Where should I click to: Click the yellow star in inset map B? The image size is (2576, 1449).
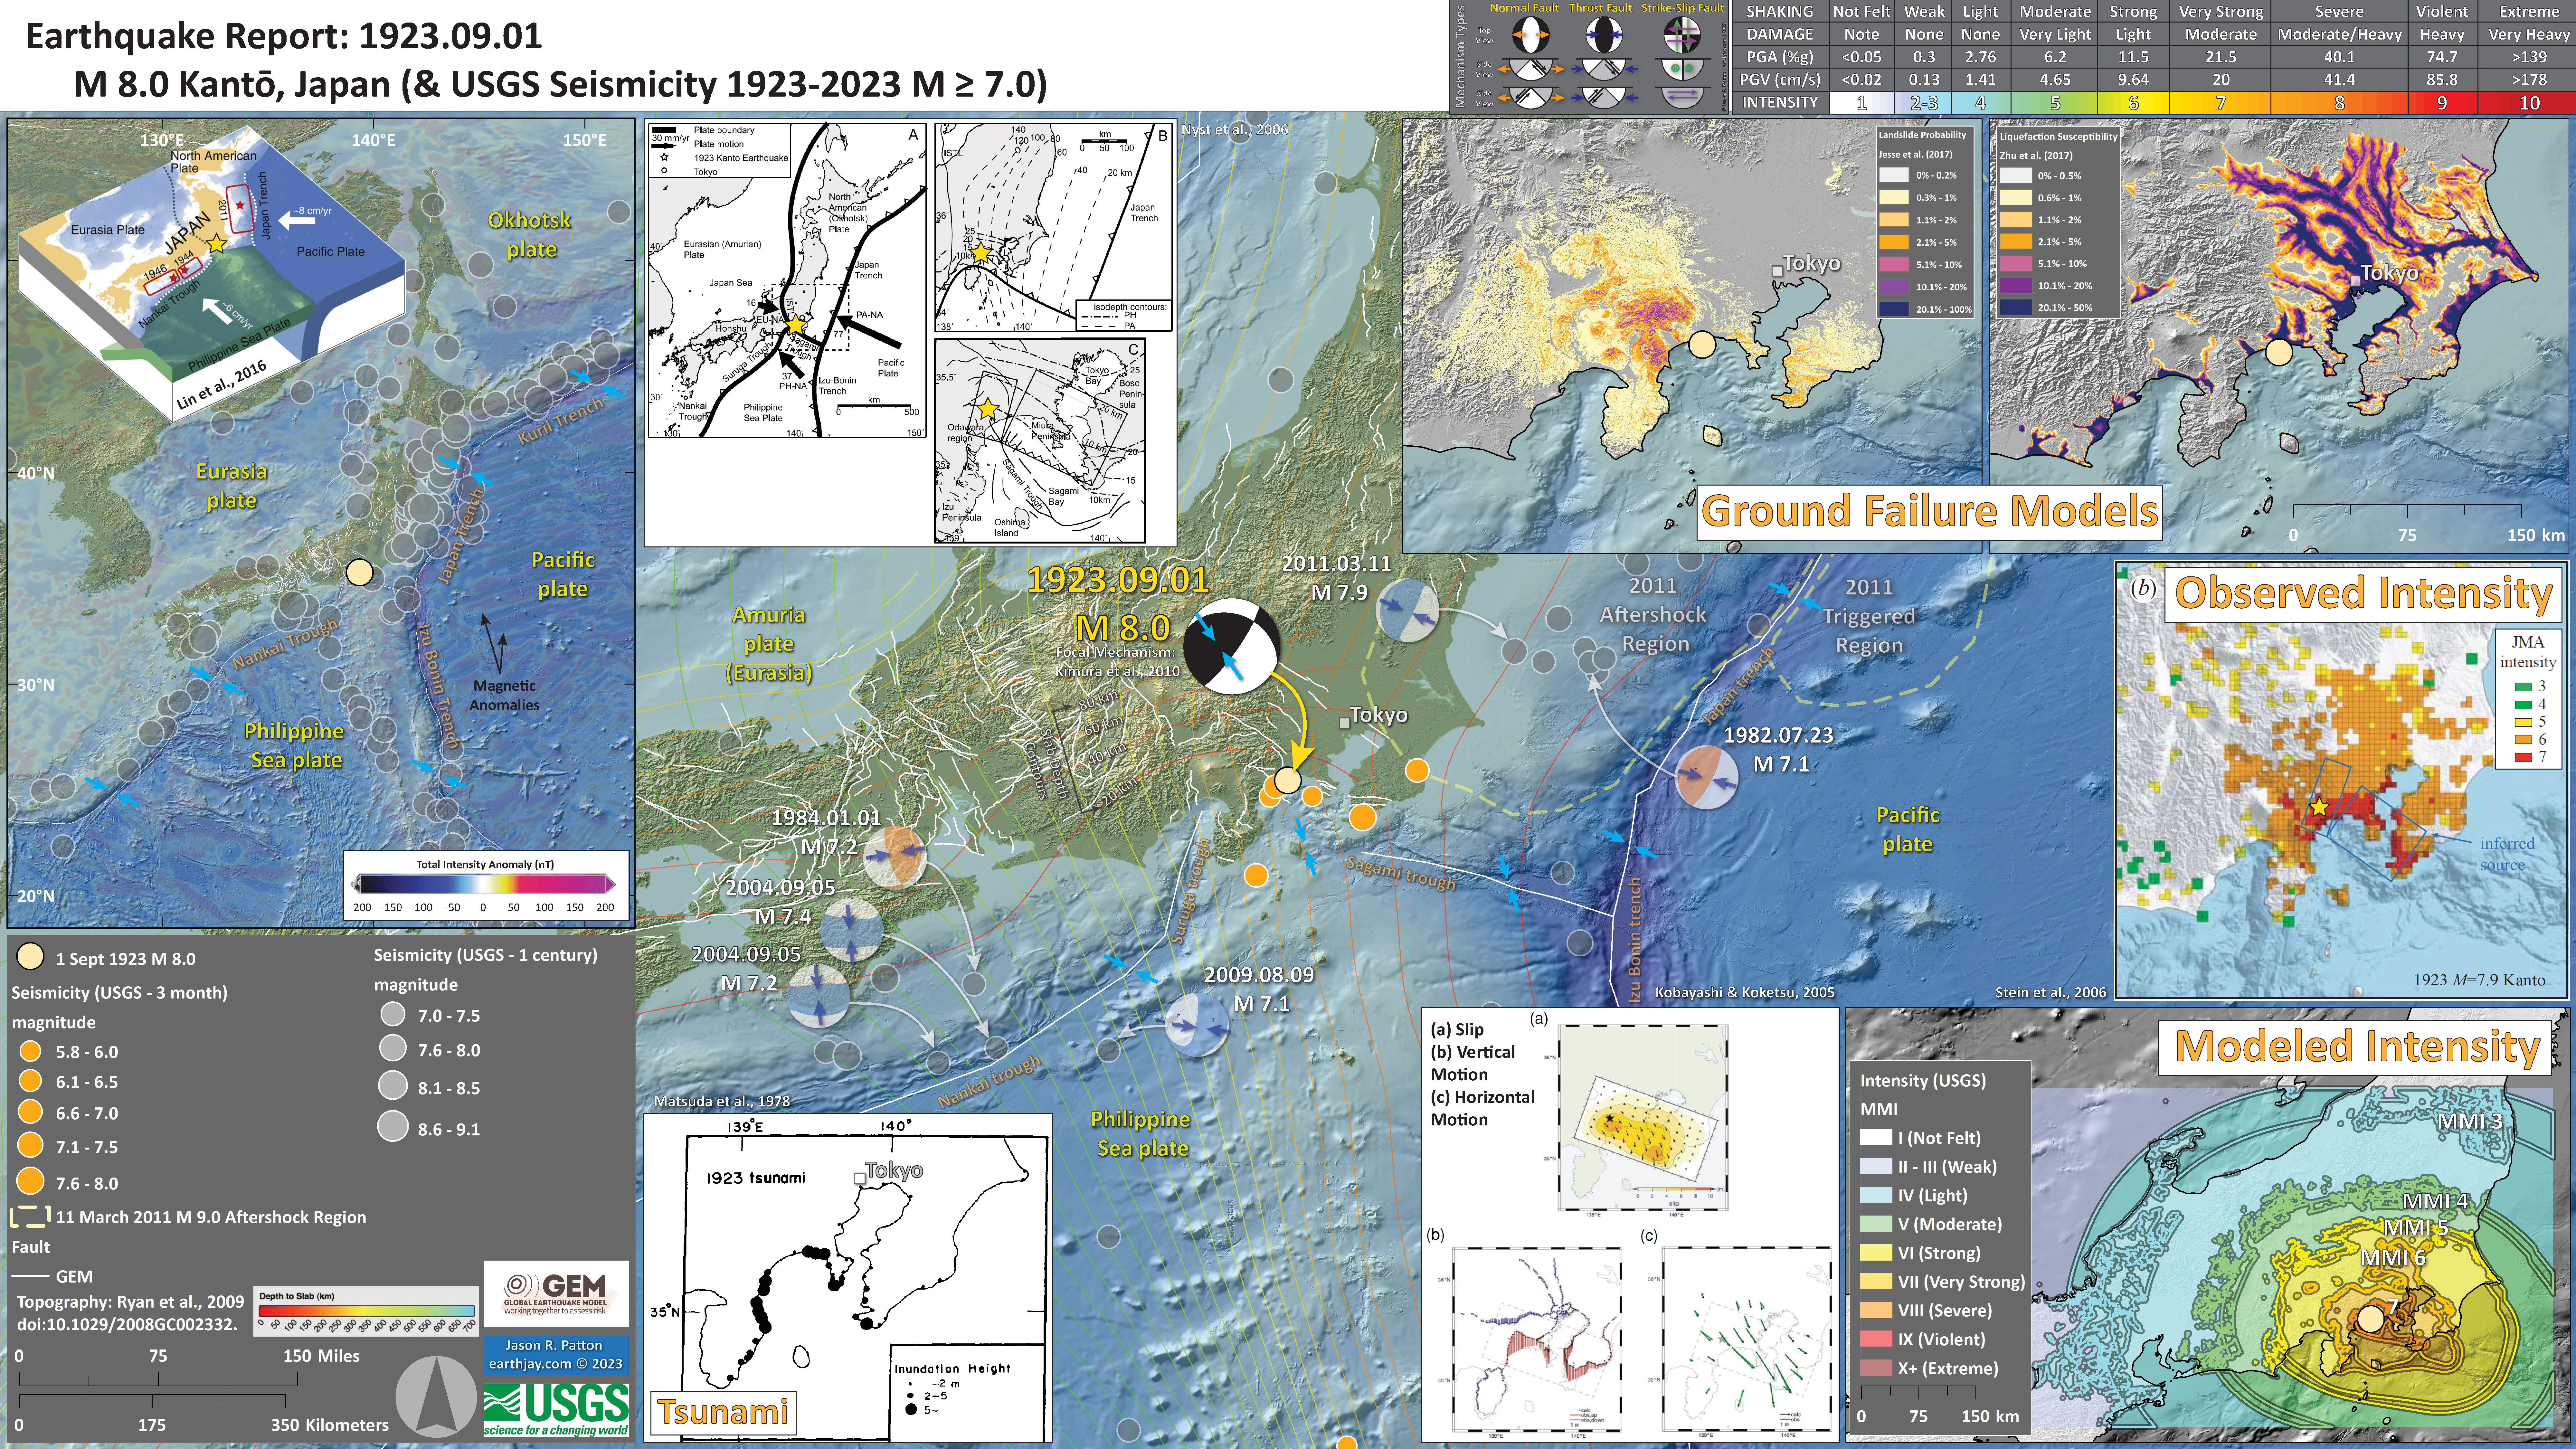pos(981,253)
